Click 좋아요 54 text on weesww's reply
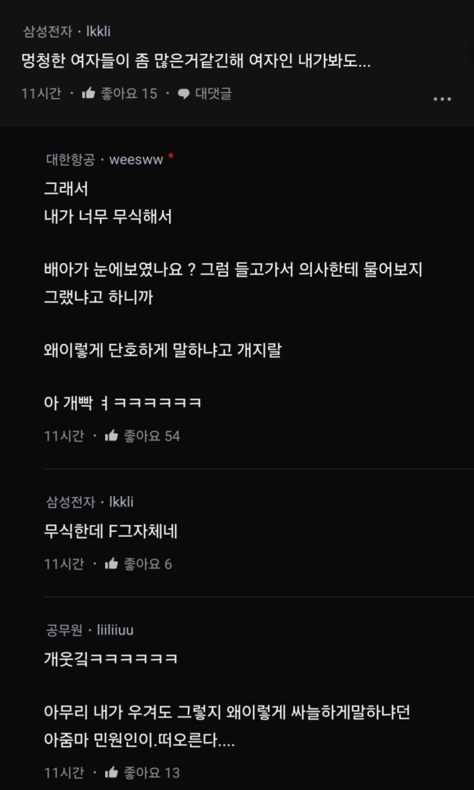474x790 pixels. point(152,436)
